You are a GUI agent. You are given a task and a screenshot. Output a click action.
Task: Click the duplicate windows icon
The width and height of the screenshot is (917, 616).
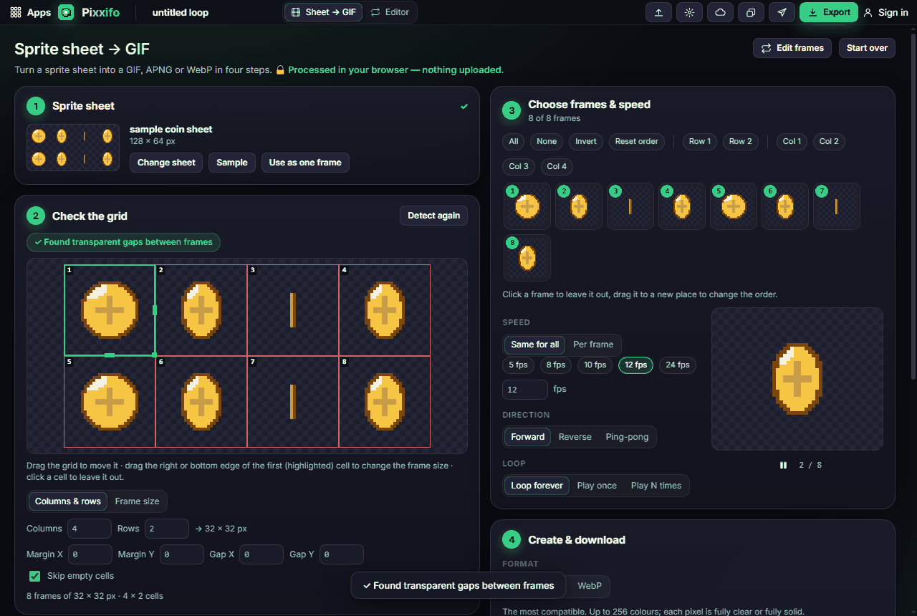[751, 12]
